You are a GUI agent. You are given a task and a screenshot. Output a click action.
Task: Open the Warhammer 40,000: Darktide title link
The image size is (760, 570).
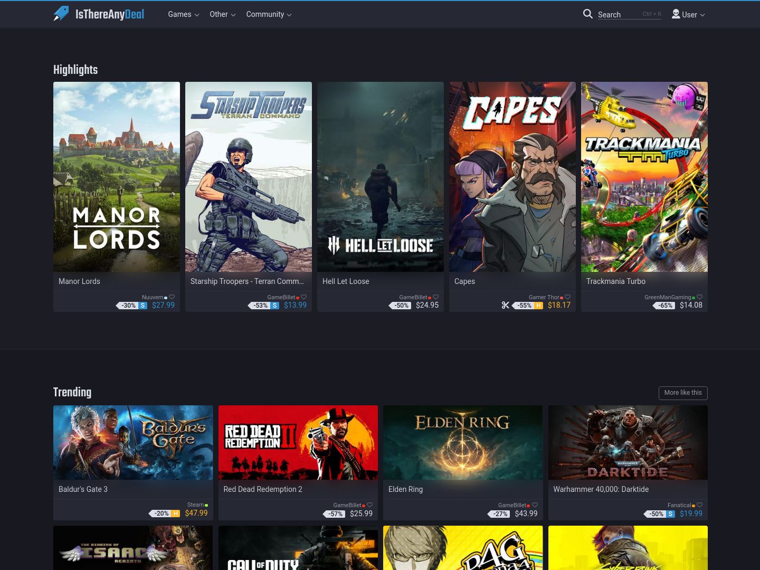click(601, 489)
